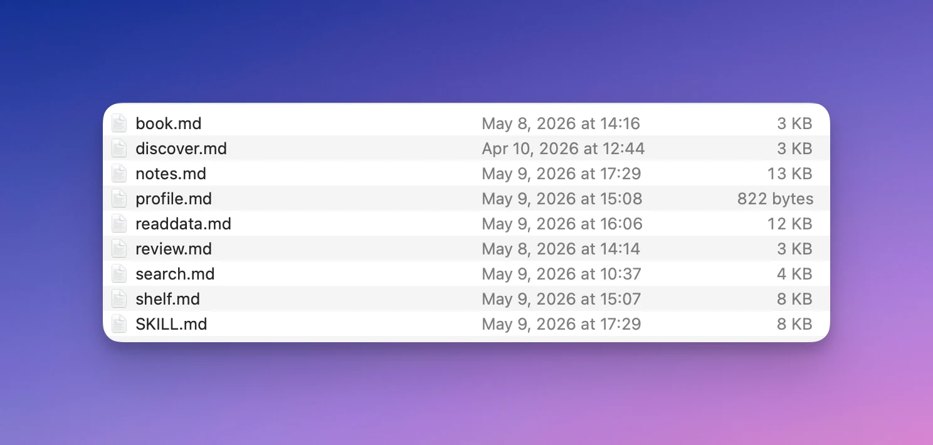Click the profile.md document icon

[x=119, y=199]
